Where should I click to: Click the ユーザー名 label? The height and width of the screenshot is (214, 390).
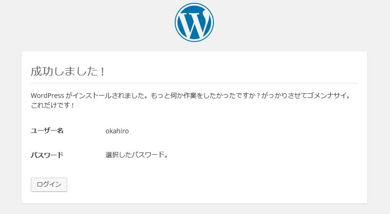[47, 131]
